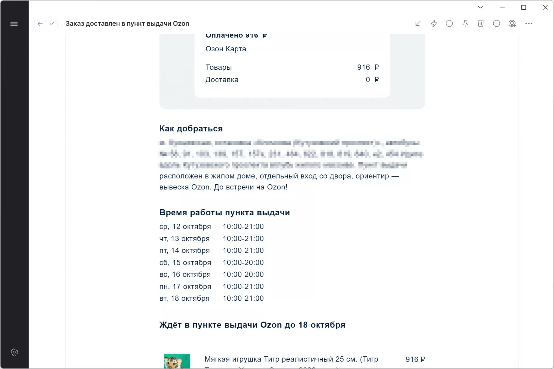Pin this email with the pin icon
554x369 pixels.
pos(465,23)
